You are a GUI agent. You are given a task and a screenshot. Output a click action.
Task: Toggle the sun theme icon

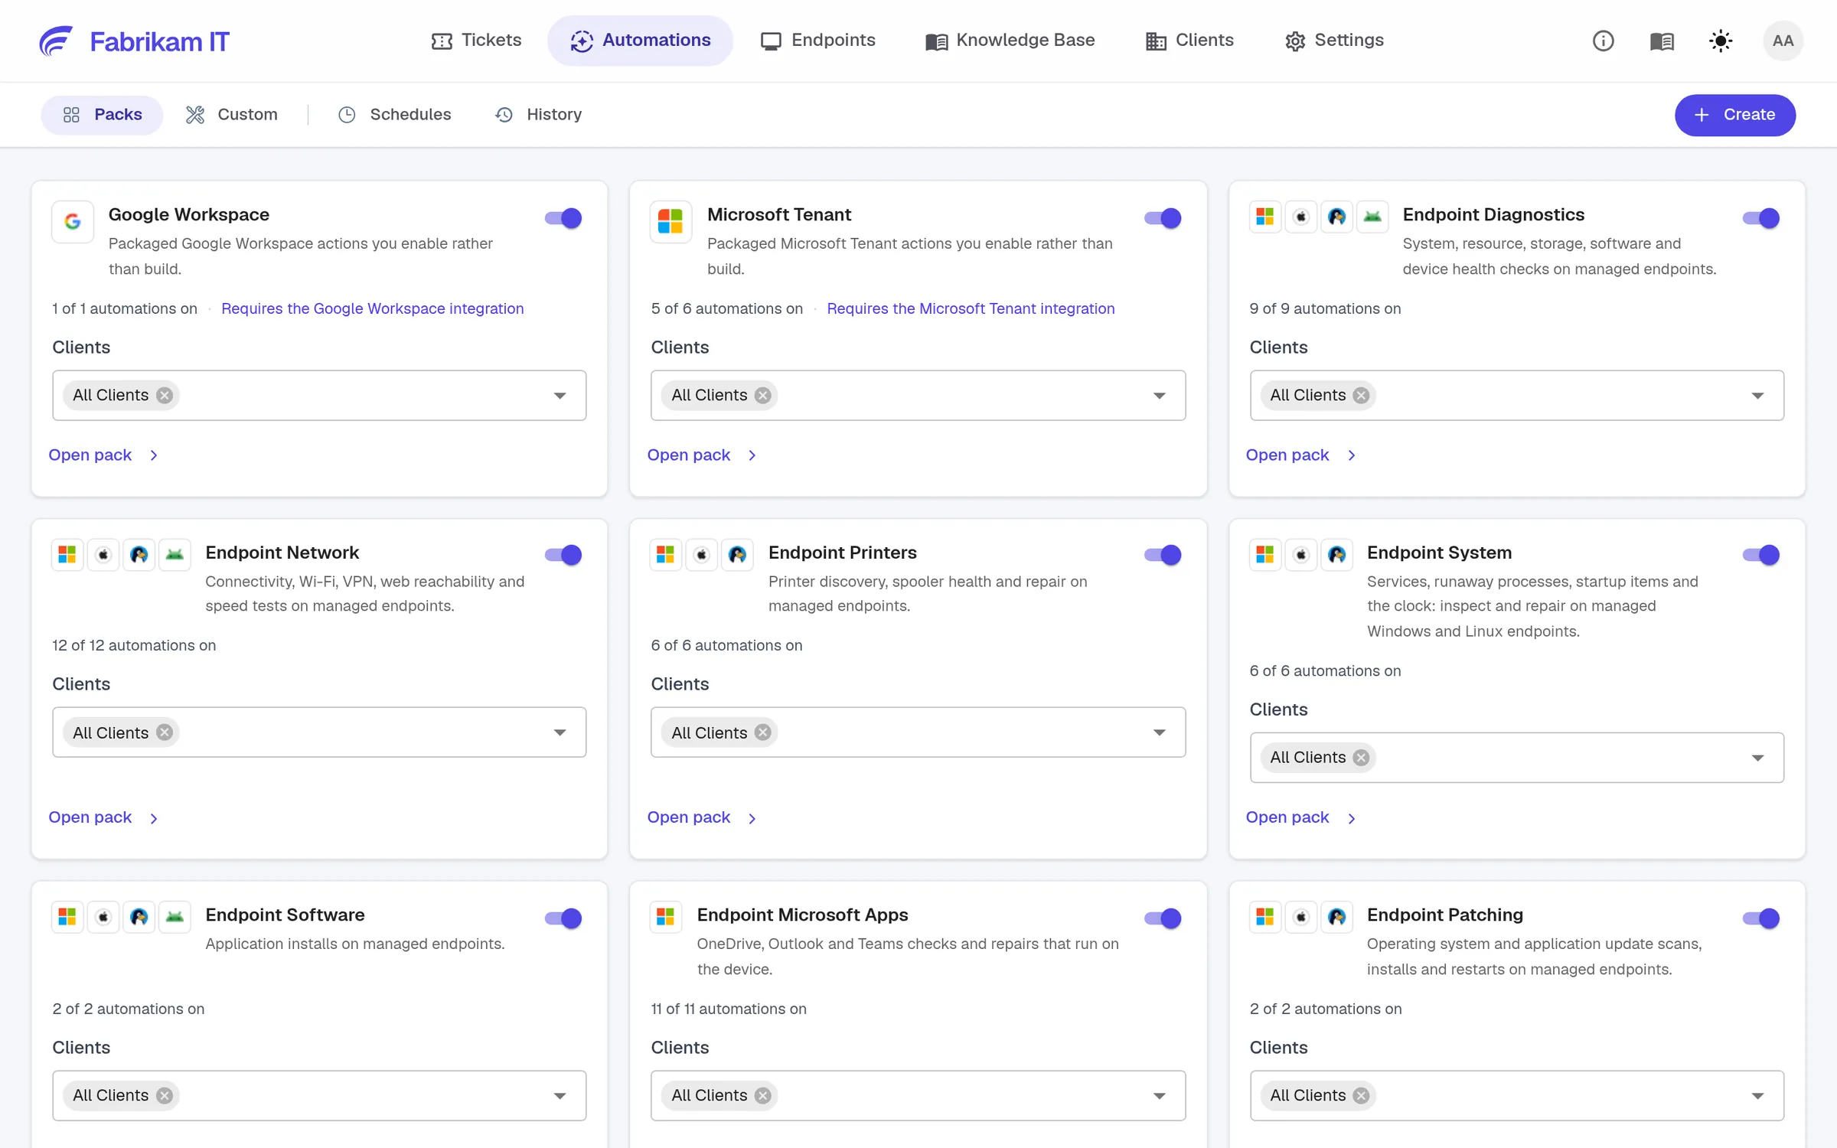1721,41
